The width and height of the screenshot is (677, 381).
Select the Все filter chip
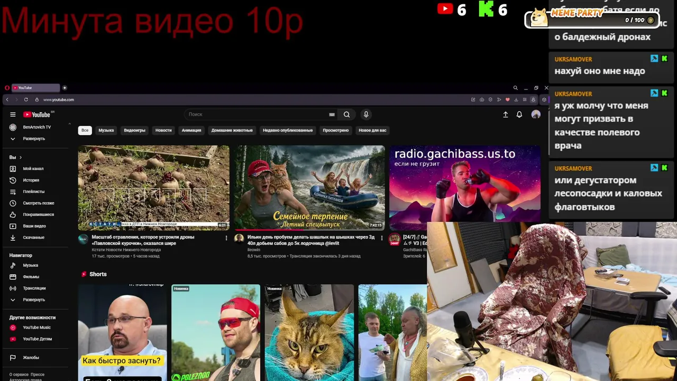(85, 130)
